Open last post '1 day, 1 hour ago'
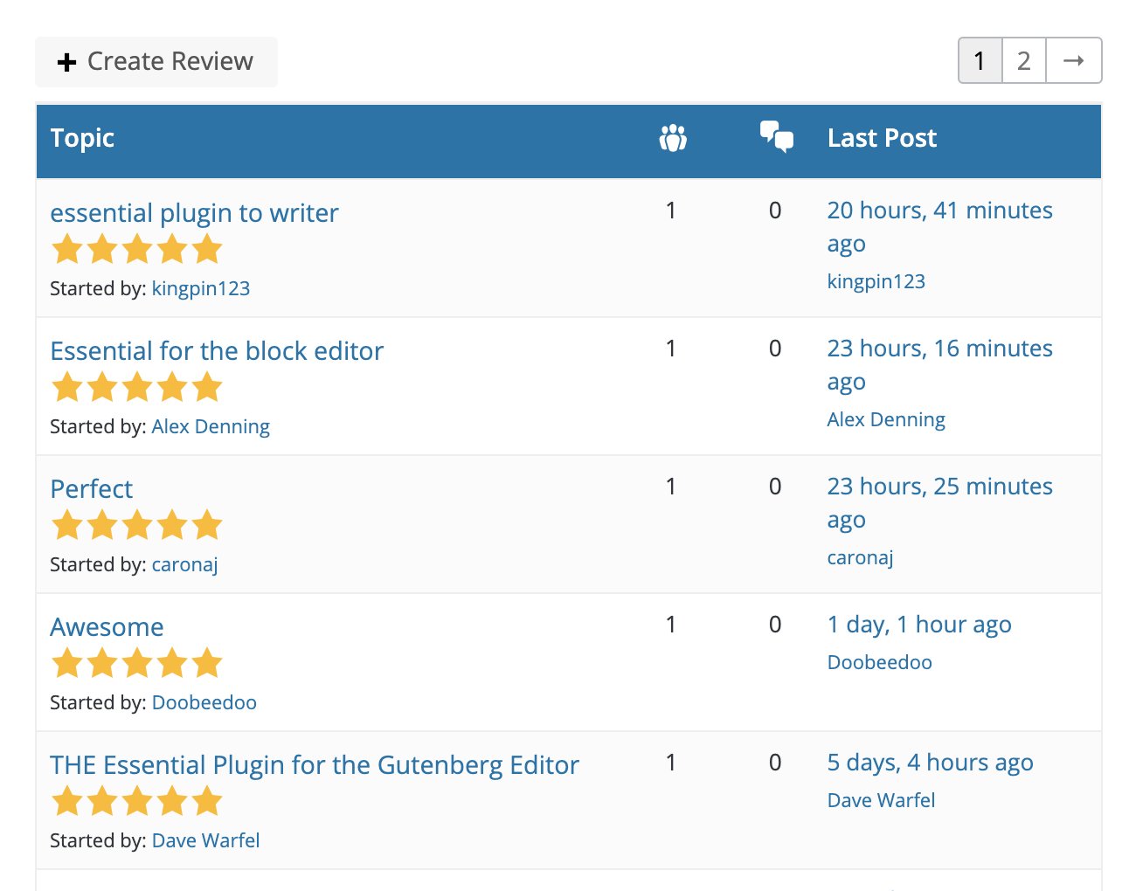 coord(919,625)
